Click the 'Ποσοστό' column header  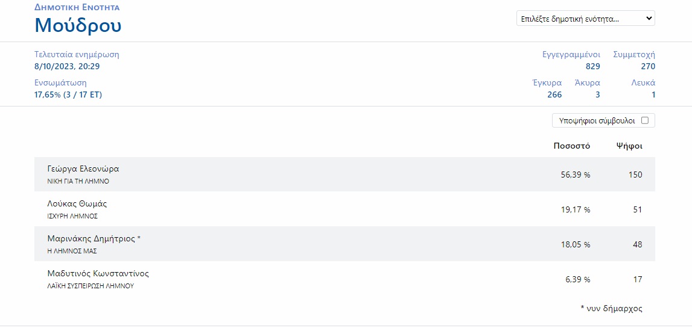click(571, 146)
